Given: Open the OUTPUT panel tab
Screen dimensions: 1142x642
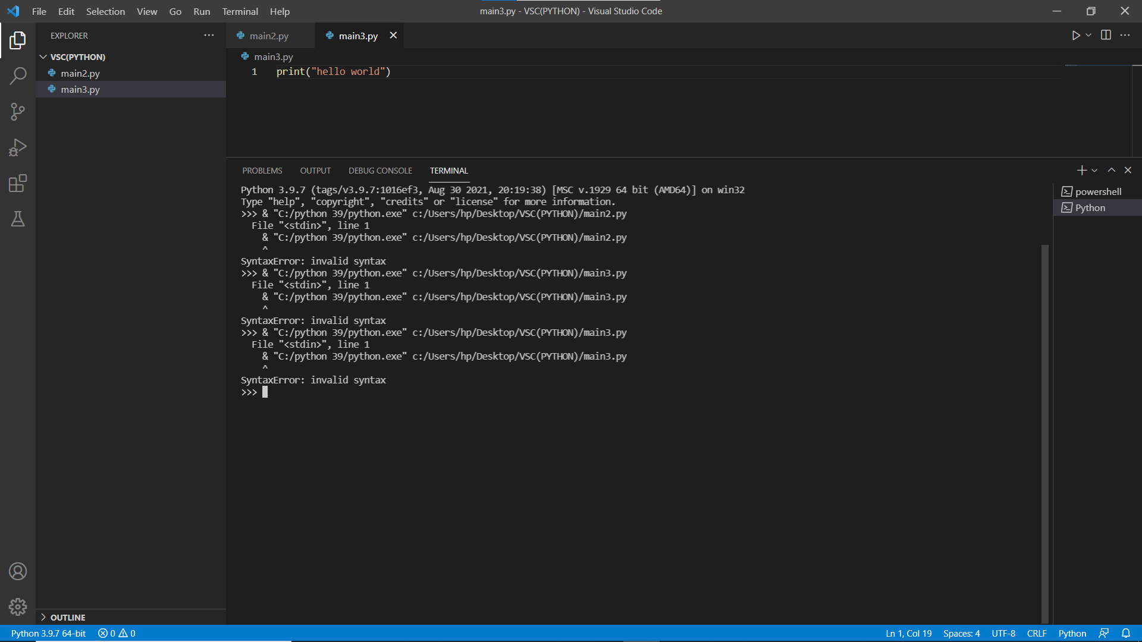Looking at the screenshot, I should 315,171.
